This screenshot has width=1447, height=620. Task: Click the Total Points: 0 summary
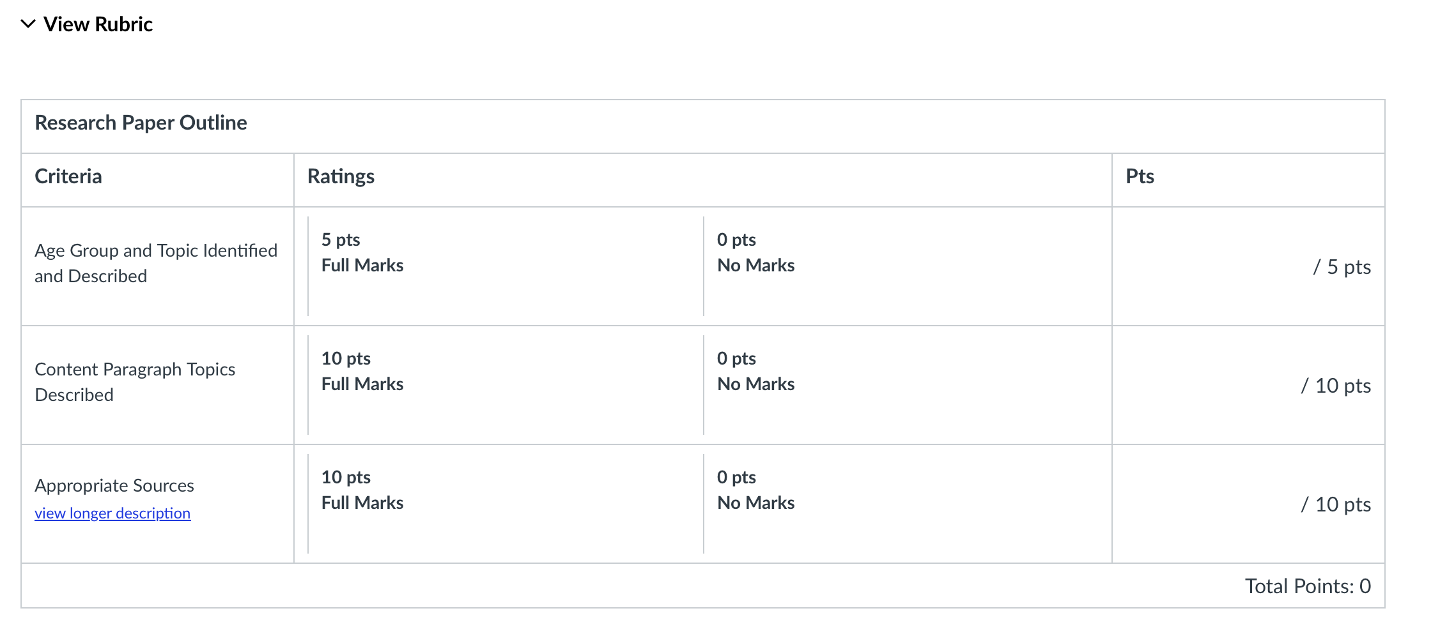(x=1308, y=586)
